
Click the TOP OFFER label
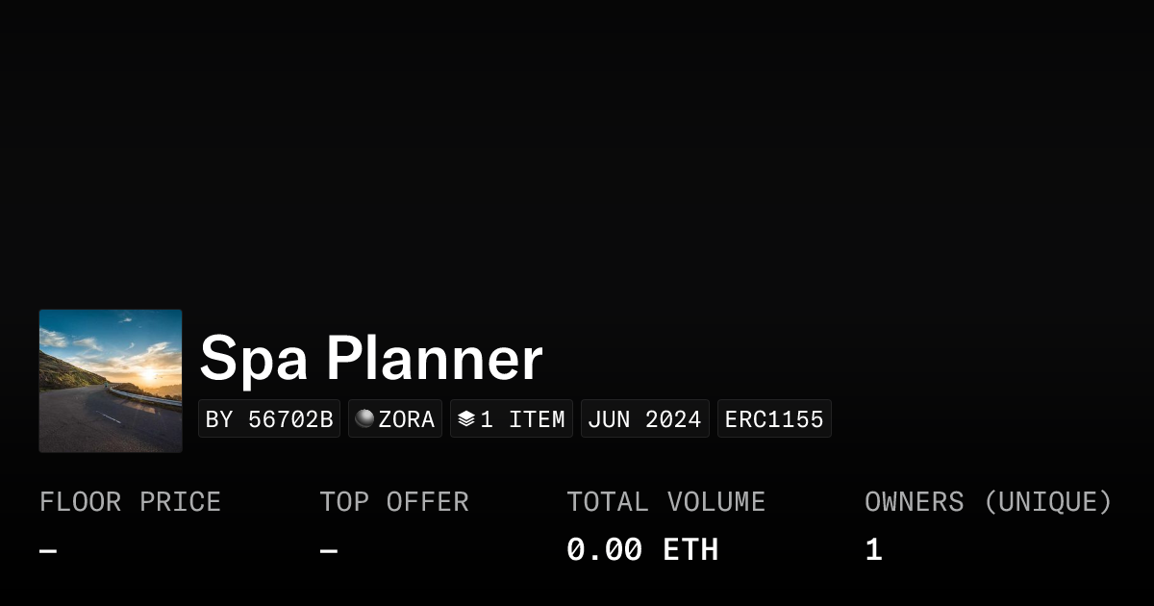pos(394,502)
